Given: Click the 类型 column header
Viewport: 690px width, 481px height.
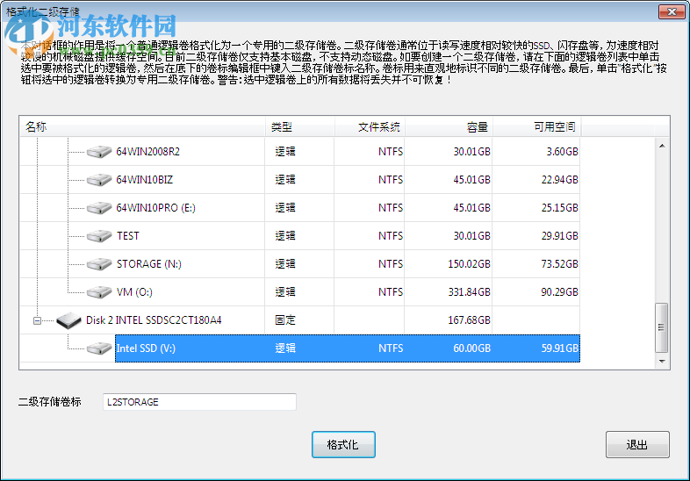Looking at the screenshot, I should (300, 127).
